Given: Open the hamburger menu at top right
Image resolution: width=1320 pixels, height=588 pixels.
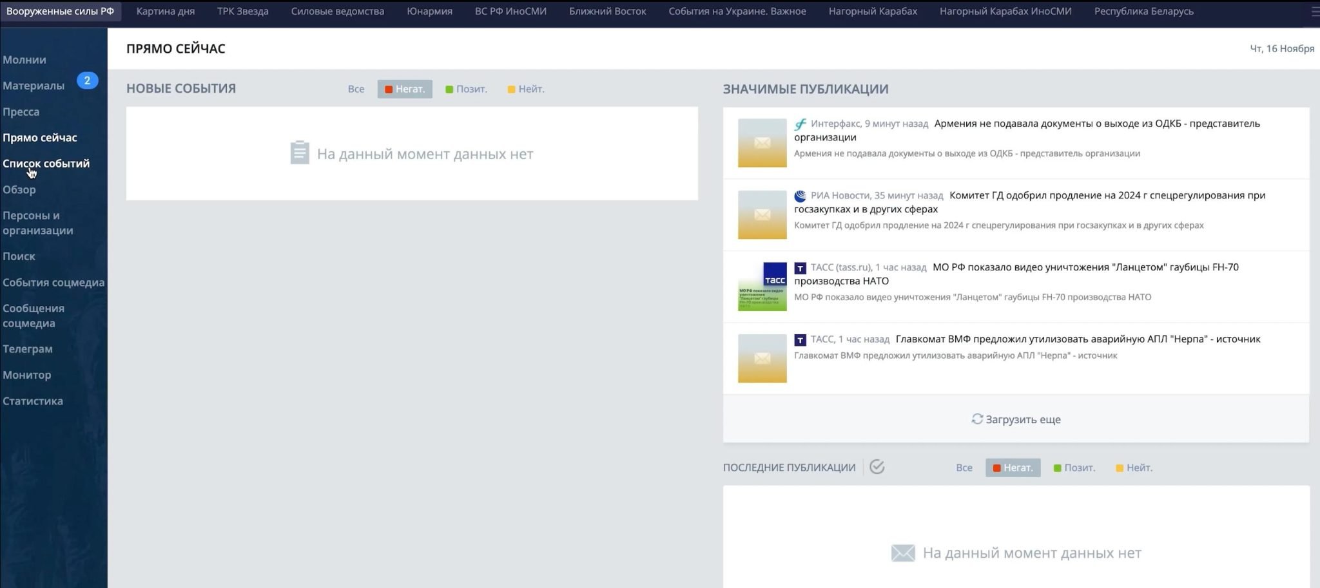Looking at the screenshot, I should click(1314, 12).
